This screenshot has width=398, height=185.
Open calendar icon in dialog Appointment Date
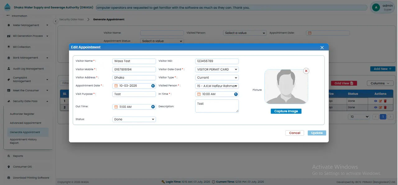(x=116, y=86)
